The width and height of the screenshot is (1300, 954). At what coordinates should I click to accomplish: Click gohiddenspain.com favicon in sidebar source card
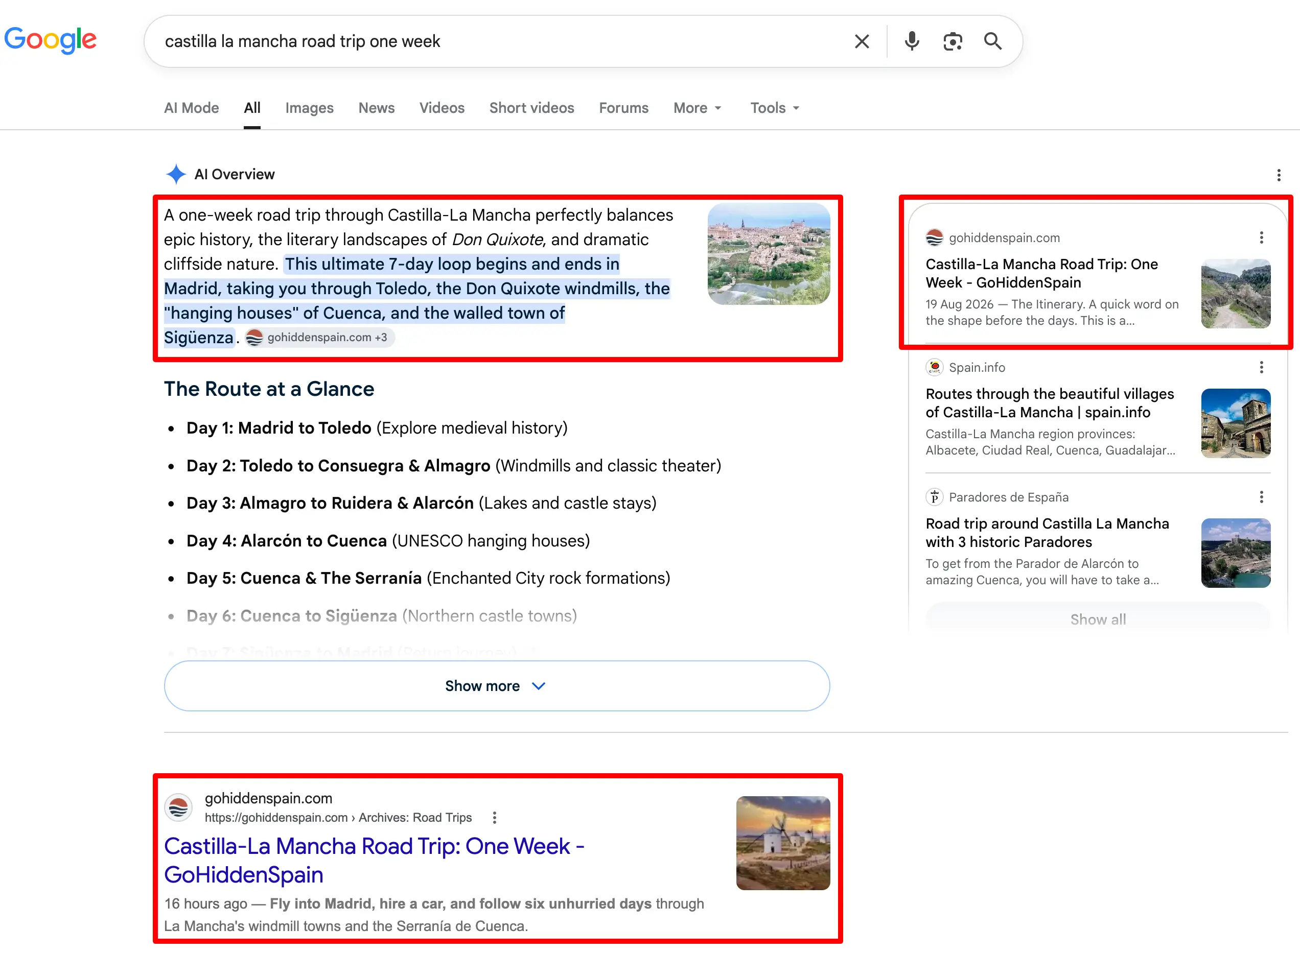coord(934,237)
